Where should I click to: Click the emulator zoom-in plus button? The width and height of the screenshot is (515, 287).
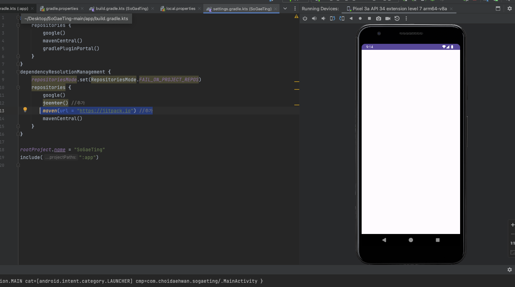pos(513,225)
